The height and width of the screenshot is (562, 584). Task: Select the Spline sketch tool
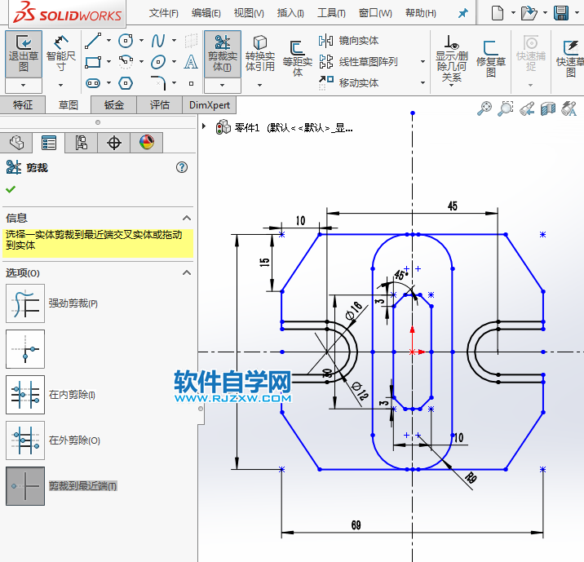[158, 41]
